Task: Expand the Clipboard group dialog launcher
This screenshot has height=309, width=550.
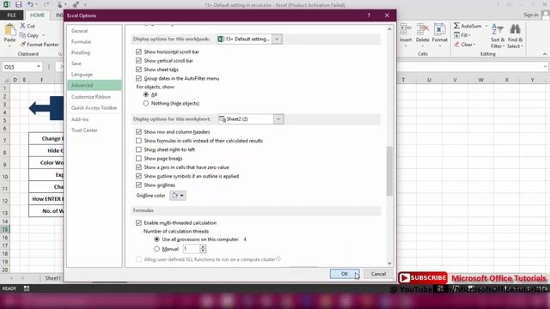Action: point(60,54)
